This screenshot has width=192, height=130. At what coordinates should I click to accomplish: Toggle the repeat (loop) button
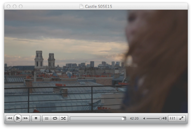point(55,118)
